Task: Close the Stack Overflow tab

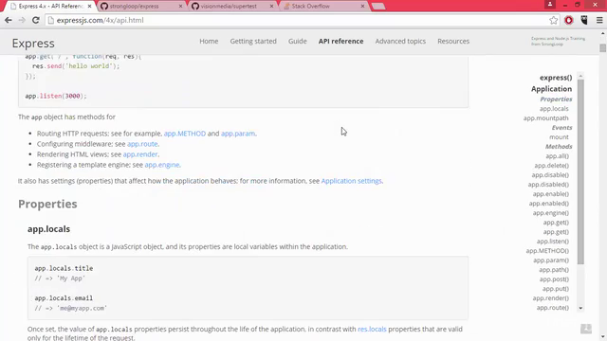Action: (362, 7)
